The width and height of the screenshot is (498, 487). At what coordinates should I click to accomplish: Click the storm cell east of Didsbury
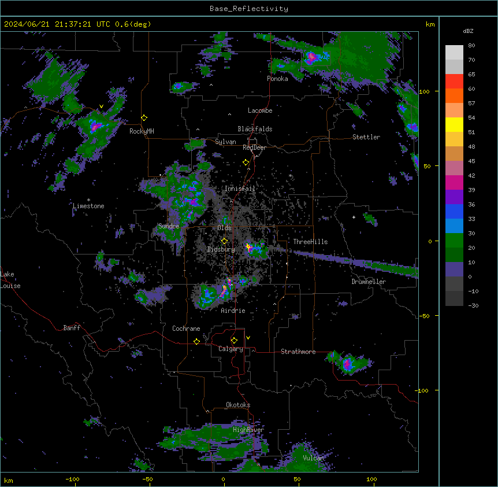[256, 249]
